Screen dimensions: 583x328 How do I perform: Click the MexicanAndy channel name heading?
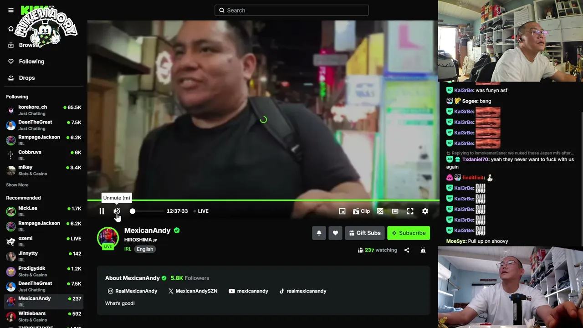pyautogui.click(x=148, y=231)
